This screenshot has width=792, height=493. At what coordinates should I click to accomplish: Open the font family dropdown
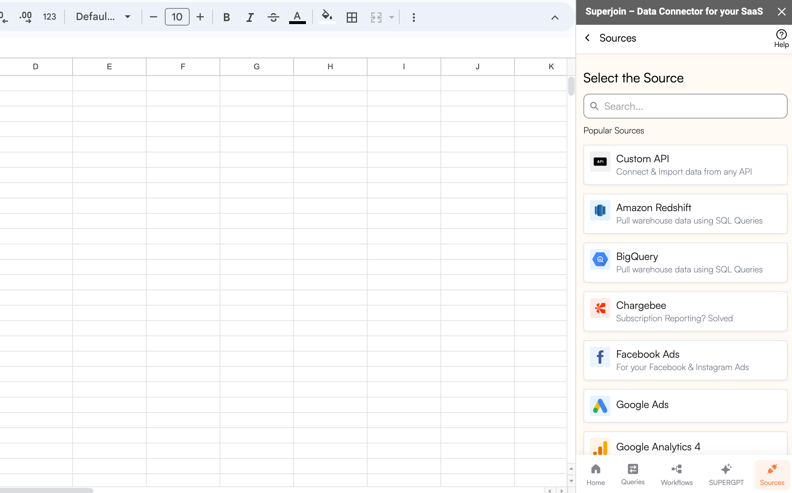[x=103, y=17]
